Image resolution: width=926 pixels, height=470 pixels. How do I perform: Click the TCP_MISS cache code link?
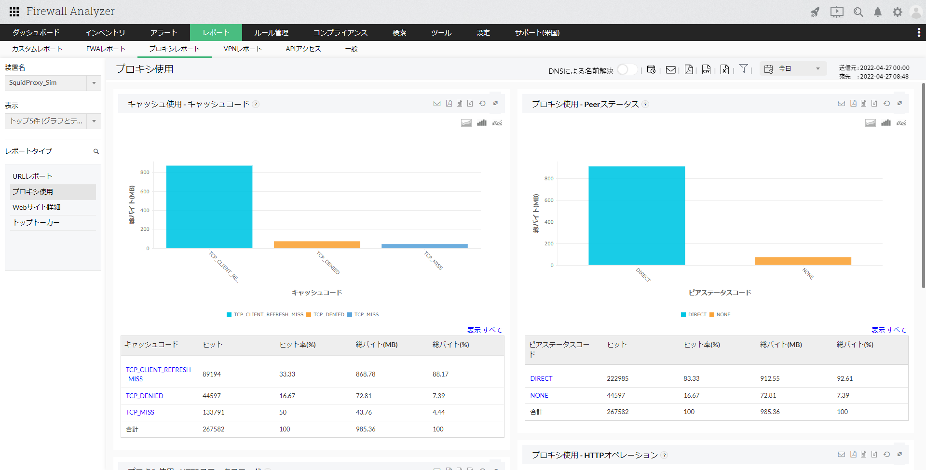click(140, 412)
